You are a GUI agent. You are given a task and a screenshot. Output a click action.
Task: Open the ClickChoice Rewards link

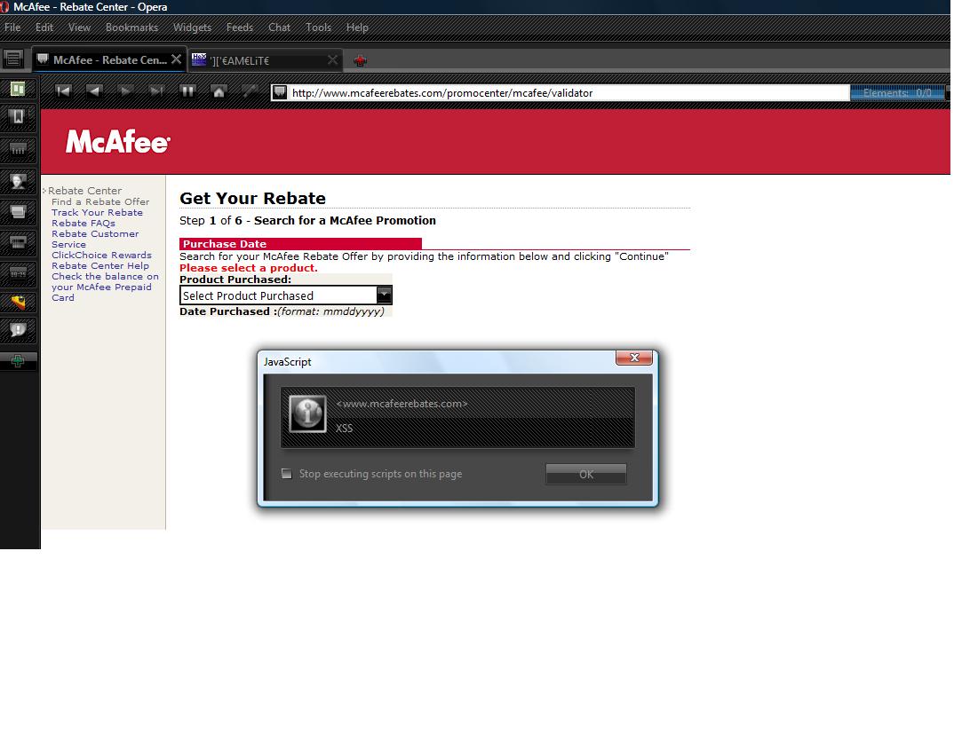[101, 255]
